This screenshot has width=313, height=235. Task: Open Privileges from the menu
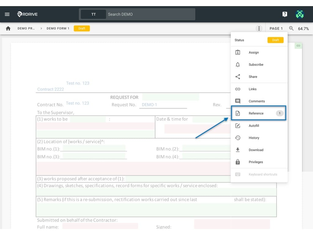click(259, 162)
